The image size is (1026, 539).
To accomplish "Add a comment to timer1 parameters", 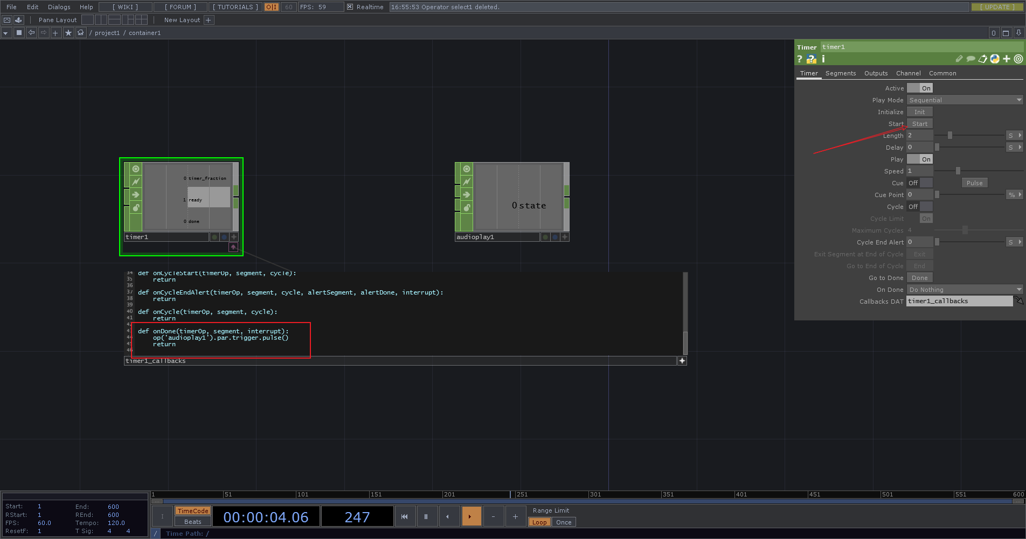I will pyautogui.click(x=970, y=59).
